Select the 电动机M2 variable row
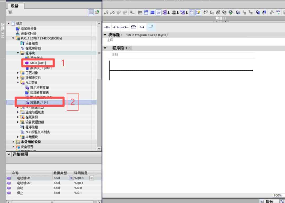 coord(54,183)
